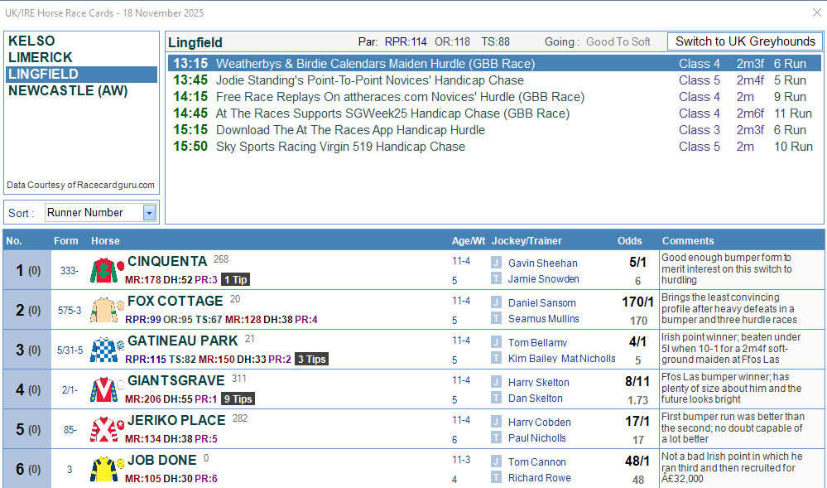This screenshot has height=488, width=827.
Task: Select the NEWCASTLE (AW) meeting
Action: tap(81, 91)
